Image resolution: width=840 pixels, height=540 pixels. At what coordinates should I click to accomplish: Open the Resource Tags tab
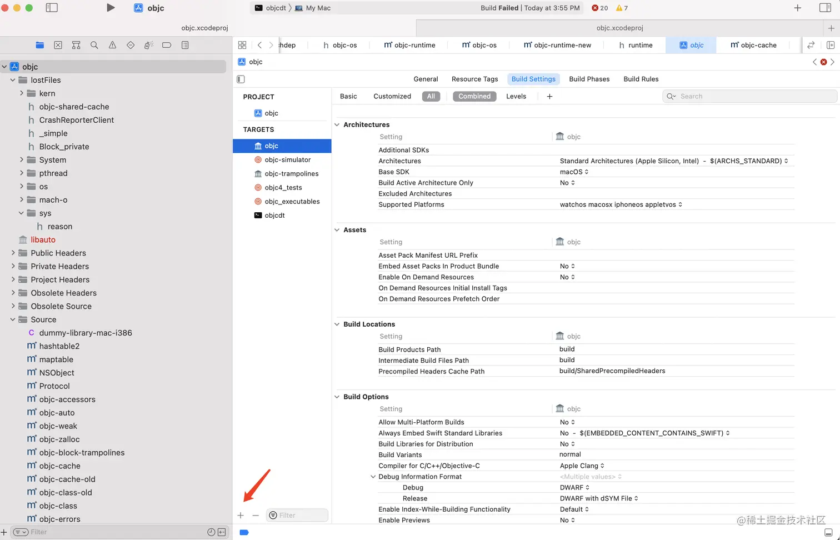(x=475, y=79)
